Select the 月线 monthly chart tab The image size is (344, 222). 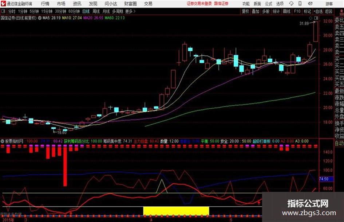point(106,11)
